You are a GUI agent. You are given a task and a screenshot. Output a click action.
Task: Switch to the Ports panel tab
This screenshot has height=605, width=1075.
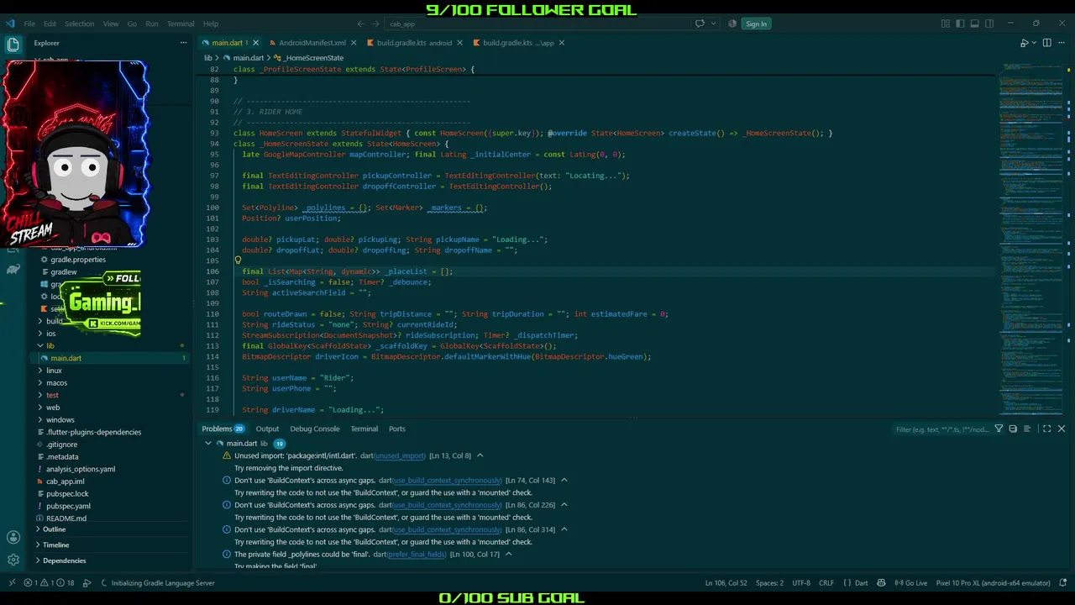(397, 429)
